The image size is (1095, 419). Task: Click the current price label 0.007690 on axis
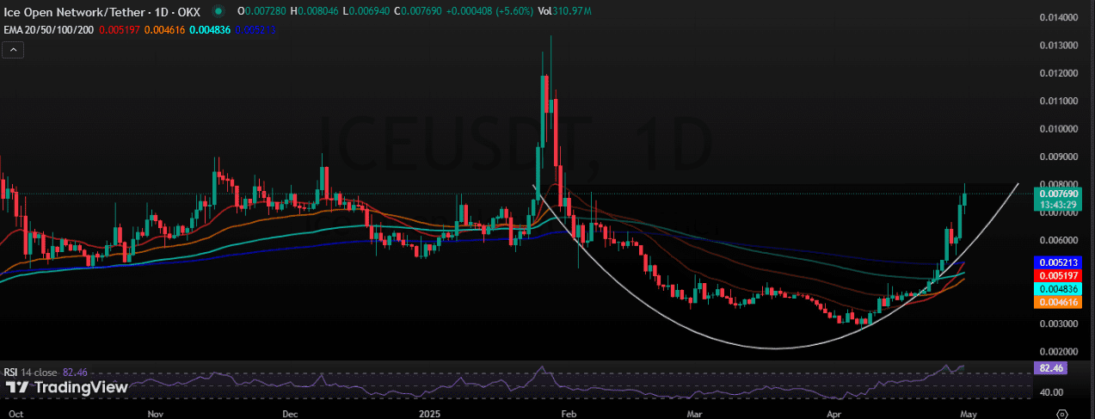click(1059, 194)
